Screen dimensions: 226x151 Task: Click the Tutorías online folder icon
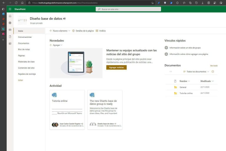click(x=175, y=93)
